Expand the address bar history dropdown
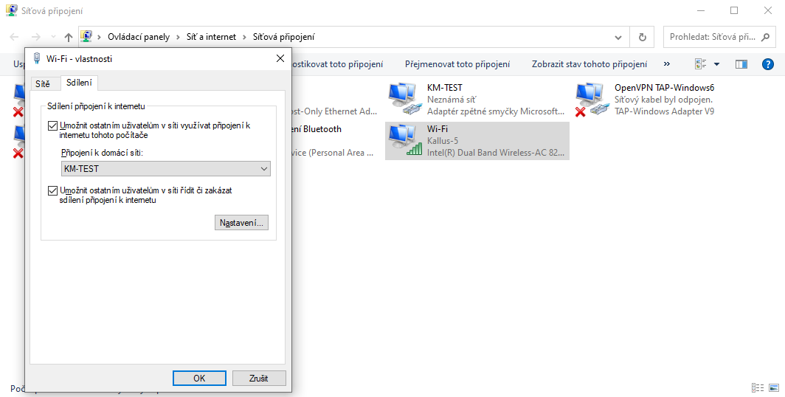785x397 pixels. click(618, 37)
